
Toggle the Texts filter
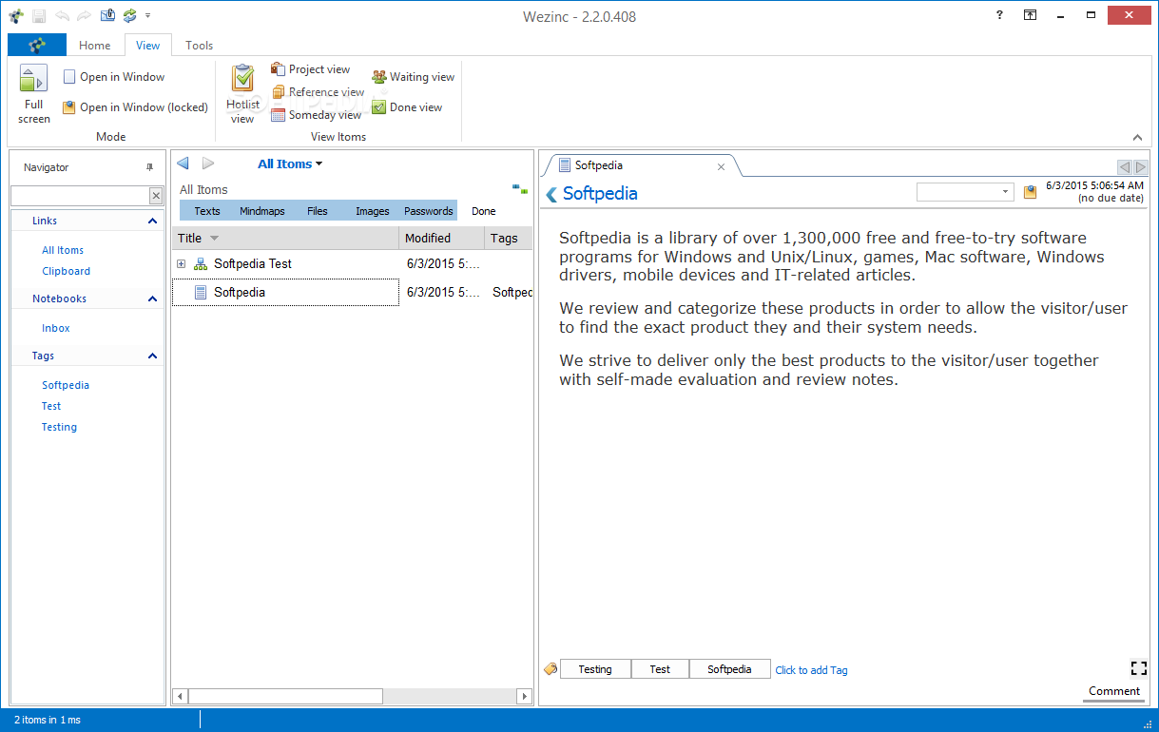pos(207,211)
